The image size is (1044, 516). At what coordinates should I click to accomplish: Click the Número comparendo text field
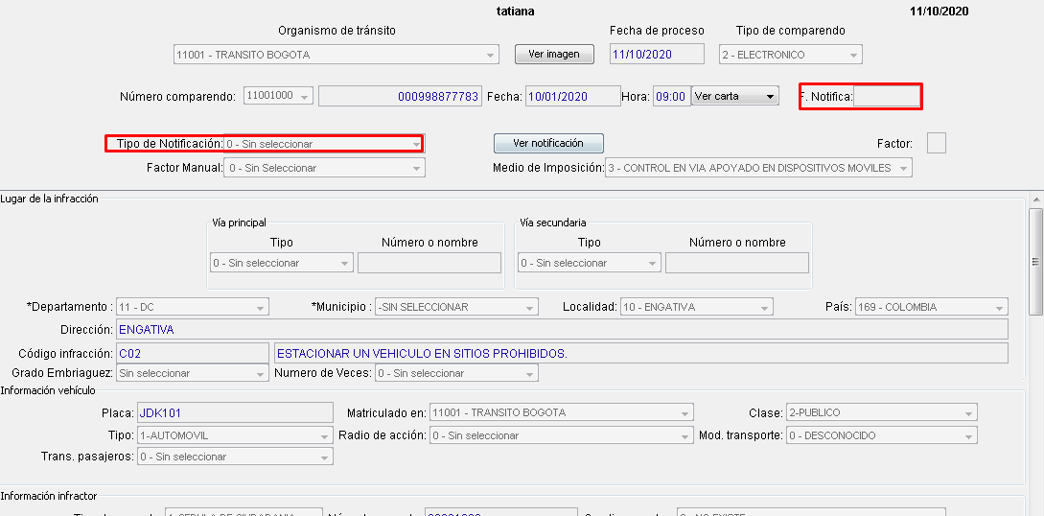pos(400,96)
